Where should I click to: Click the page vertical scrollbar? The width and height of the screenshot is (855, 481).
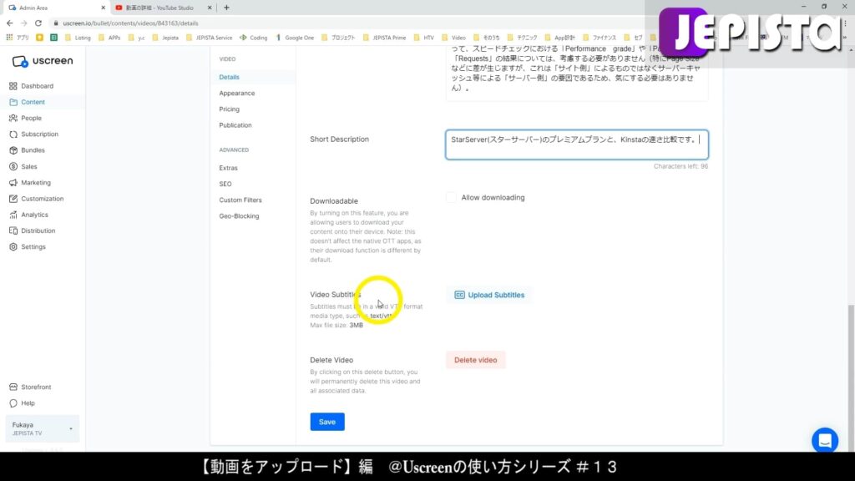tap(851, 377)
